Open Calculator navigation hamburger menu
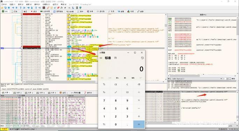Screen dimensions: 239x131 (x=101, y=58)
